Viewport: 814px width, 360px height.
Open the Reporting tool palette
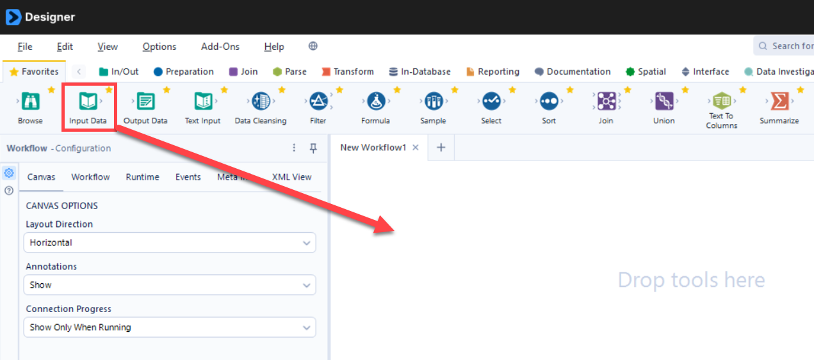coord(492,72)
